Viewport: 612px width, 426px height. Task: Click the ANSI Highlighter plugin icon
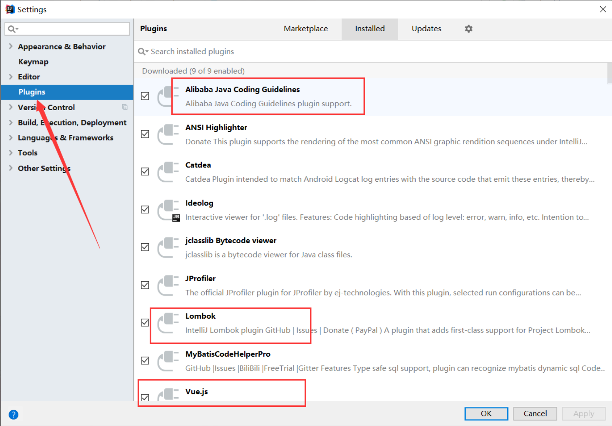pyautogui.click(x=168, y=134)
